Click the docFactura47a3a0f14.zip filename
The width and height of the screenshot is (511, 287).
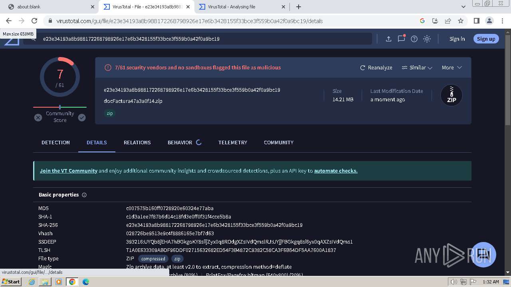(x=133, y=101)
